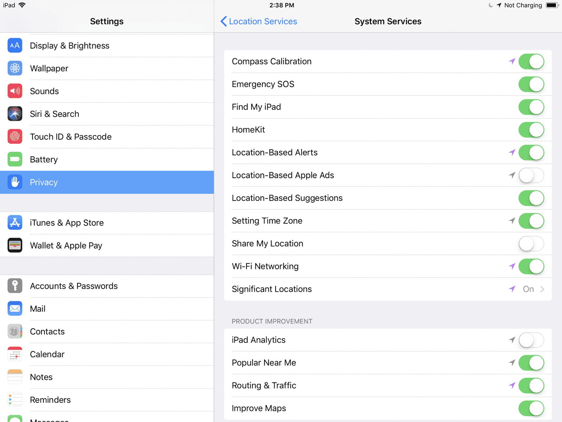562x422 pixels.
Task: Open Wallet & Apple Pay icon
Action: pos(14,245)
